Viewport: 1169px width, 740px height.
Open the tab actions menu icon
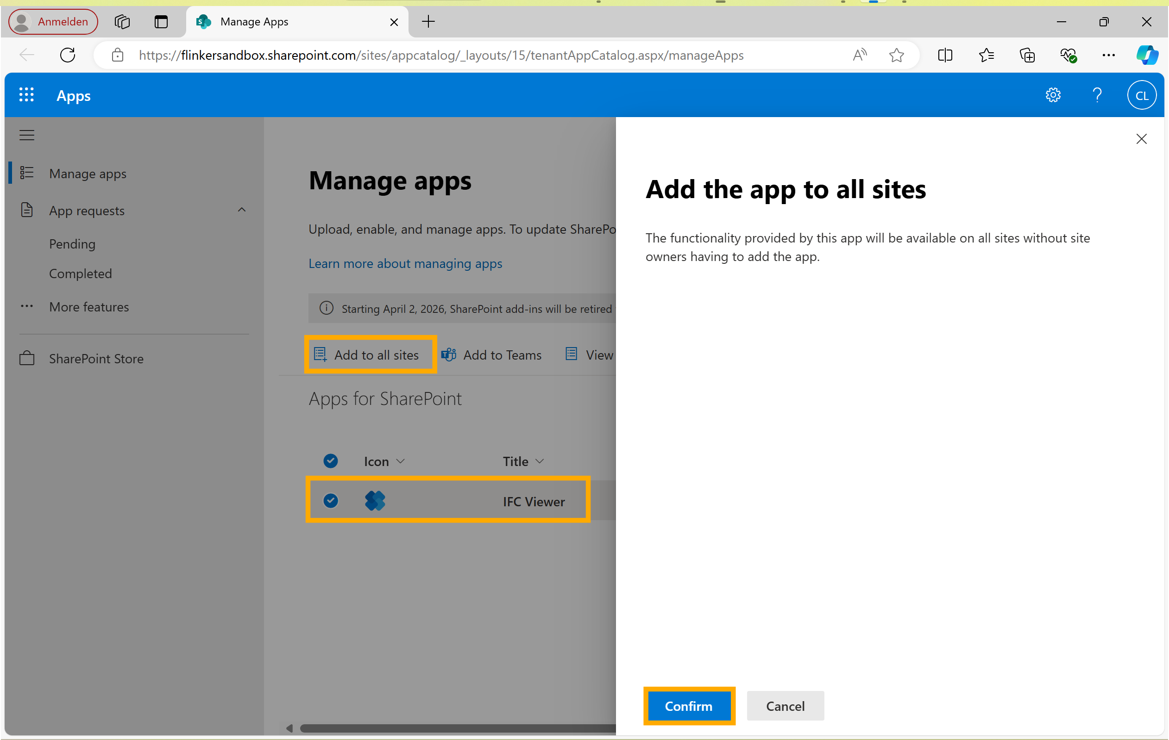161,21
